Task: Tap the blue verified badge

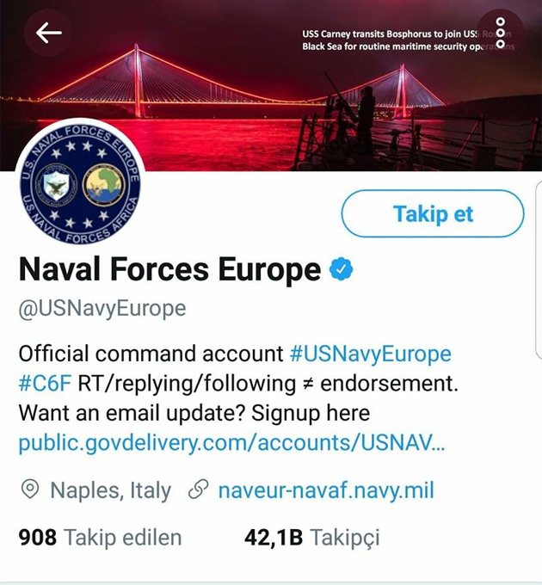Action: (341, 269)
